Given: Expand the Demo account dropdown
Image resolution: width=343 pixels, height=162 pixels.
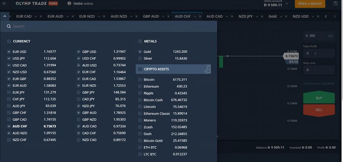Looking at the screenshot, I should tap(287, 4).
